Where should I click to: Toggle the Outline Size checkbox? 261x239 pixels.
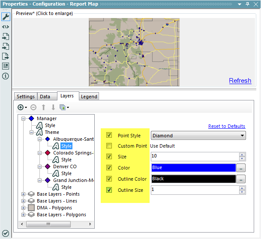[x=109, y=190]
